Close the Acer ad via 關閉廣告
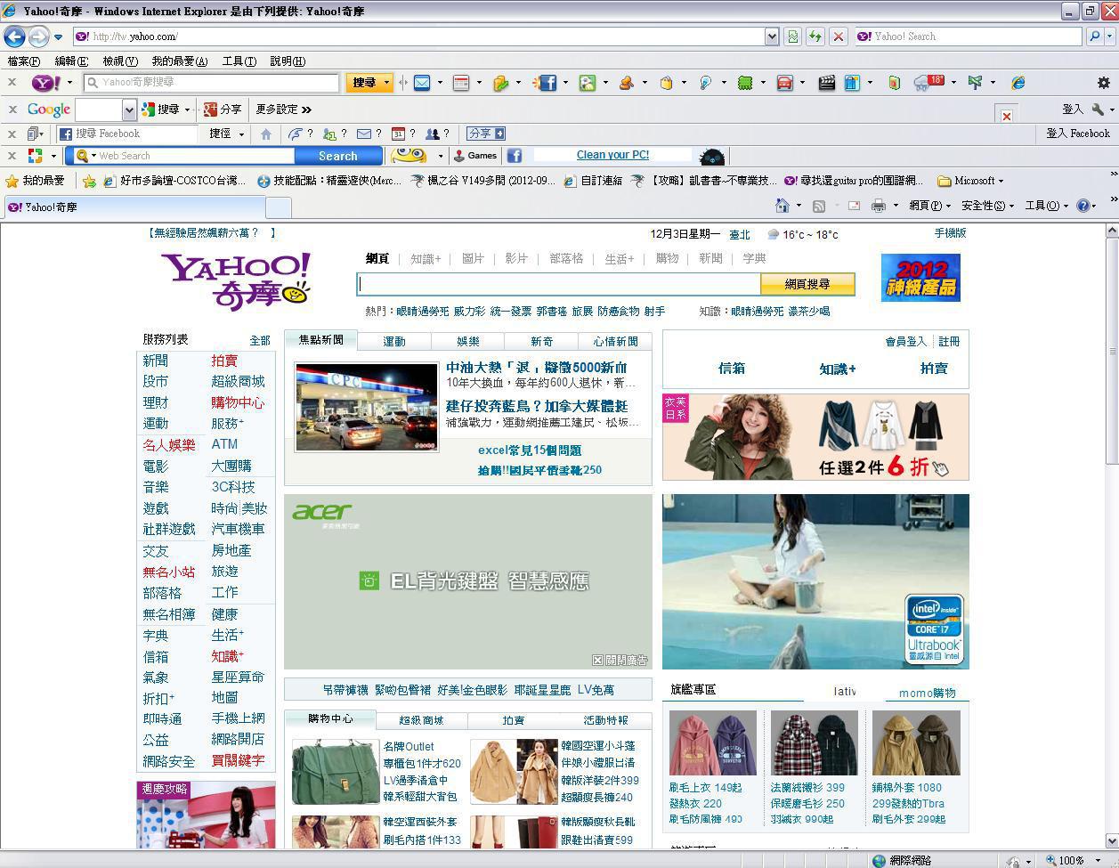Image resolution: width=1119 pixels, height=868 pixels. (620, 660)
